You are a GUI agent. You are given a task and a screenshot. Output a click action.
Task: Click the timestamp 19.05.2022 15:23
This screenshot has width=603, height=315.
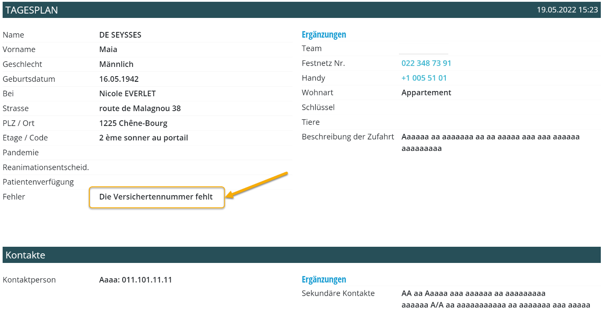pos(567,10)
